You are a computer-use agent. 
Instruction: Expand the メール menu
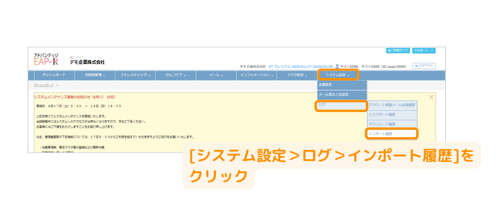pyautogui.click(x=216, y=75)
